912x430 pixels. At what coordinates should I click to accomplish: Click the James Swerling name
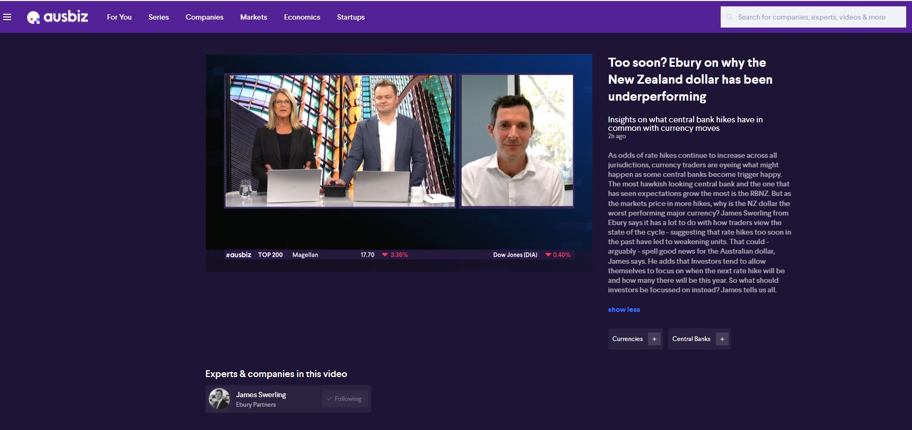coord(261,395)
